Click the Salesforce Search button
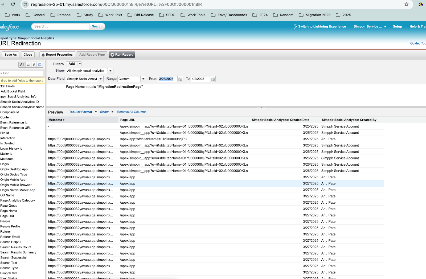Viewport: 426px width, 279px height. 97,26
